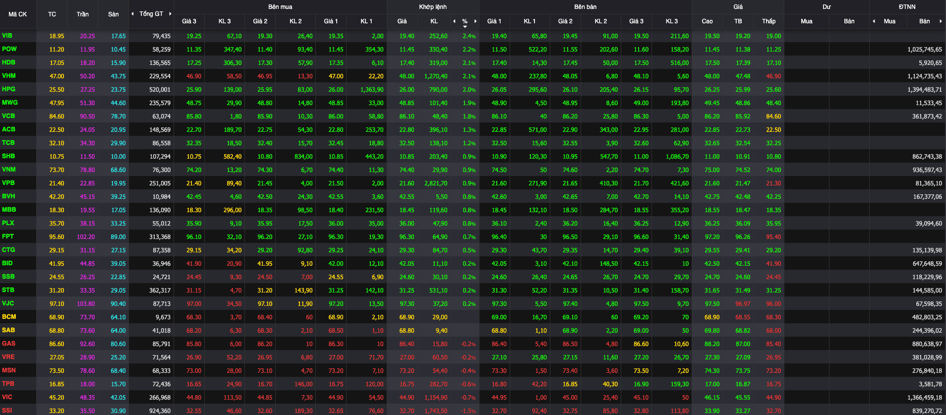Sort by the TC column header
946x415 pixels.
click(x=52, y=14)
